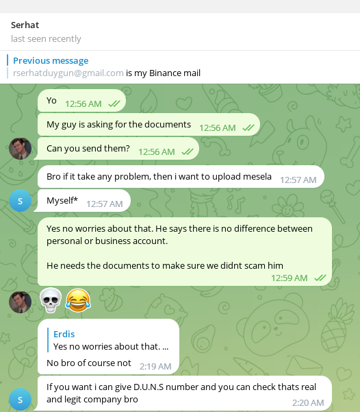Open Erdis's quoted reply 'Yes no worries about that'
This screenshot has width=360, height=412.
[108, 340]
